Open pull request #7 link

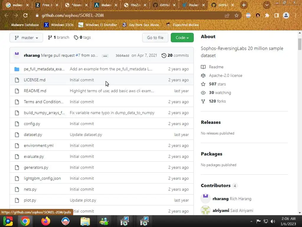tap(78, 55)
